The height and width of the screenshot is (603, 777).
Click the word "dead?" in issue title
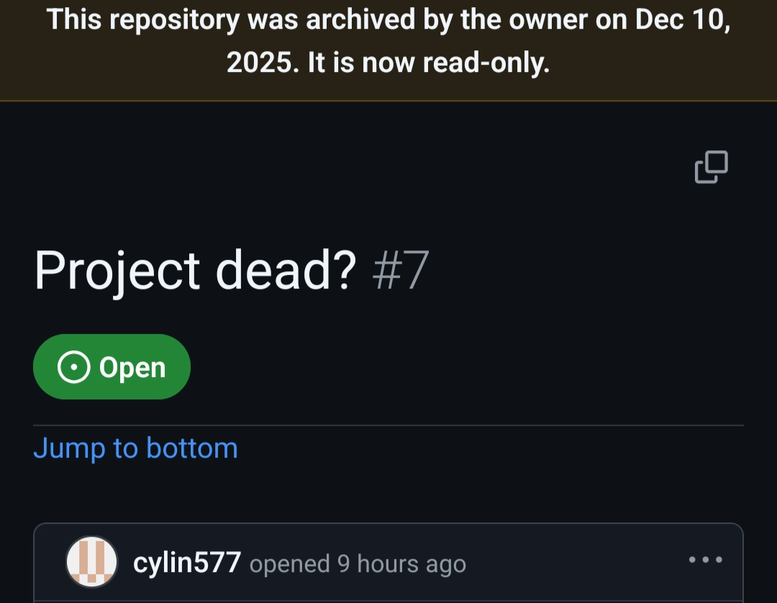click(x=286, y=271)
